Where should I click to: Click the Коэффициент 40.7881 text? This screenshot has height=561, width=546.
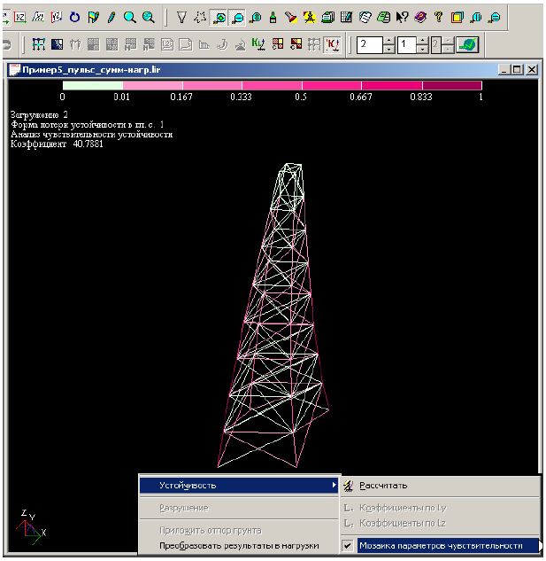pos(57,144)
